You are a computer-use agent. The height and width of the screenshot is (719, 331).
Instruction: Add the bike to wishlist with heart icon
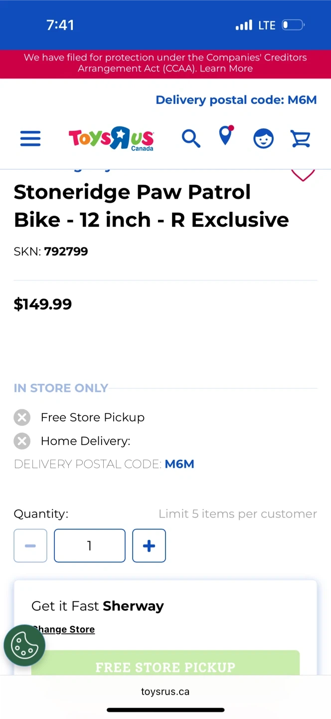[303, 174]
